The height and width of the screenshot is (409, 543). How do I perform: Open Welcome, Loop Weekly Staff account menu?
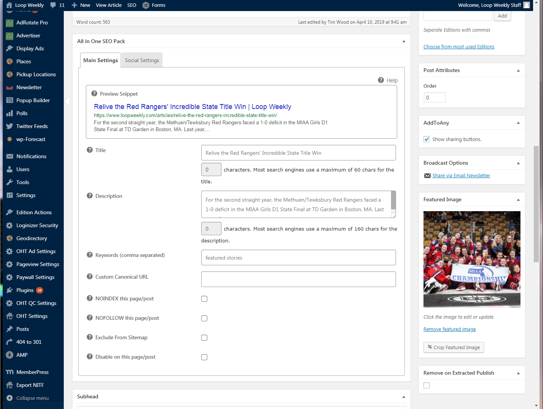tap(494, 5)
